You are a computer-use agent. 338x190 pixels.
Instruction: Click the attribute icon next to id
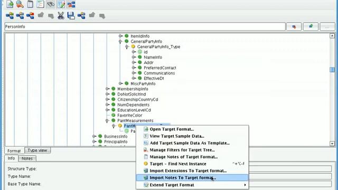(140, 52)
